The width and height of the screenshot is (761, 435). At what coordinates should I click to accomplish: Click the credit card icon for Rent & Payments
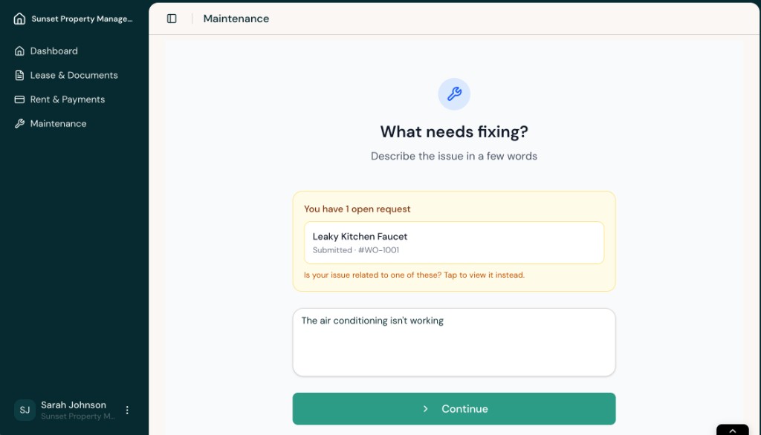(x=17, y=99)
